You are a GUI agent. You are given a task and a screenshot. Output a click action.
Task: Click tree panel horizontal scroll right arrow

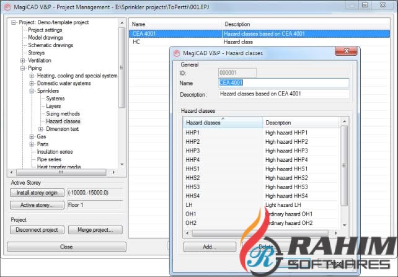tap(113, 172)
